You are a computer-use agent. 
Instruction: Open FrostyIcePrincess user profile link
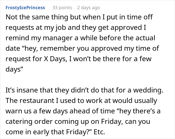pos(25,8)
